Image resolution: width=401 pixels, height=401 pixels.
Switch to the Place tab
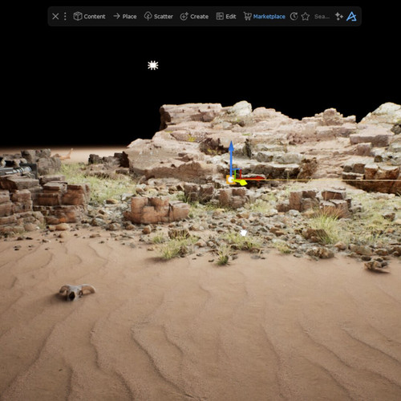(125, 16)
